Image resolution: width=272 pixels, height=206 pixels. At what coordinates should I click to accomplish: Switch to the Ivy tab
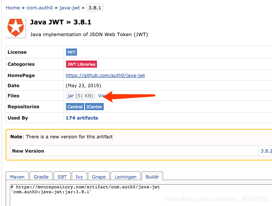(x=79, y=176)
